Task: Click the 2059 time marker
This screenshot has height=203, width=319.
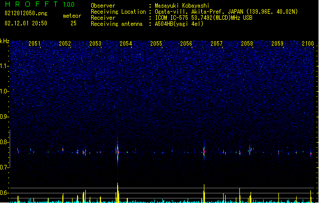Action: (x=277, y=44)
